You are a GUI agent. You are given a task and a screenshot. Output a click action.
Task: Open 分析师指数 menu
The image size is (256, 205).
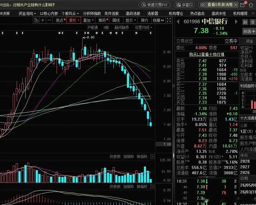click(92, 13)
